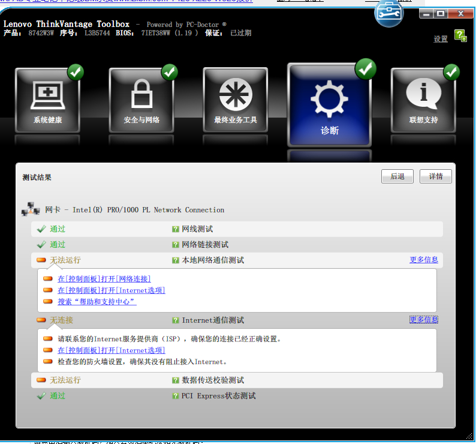Open 更多信息 link for Internet通信测试

point(424,320)
